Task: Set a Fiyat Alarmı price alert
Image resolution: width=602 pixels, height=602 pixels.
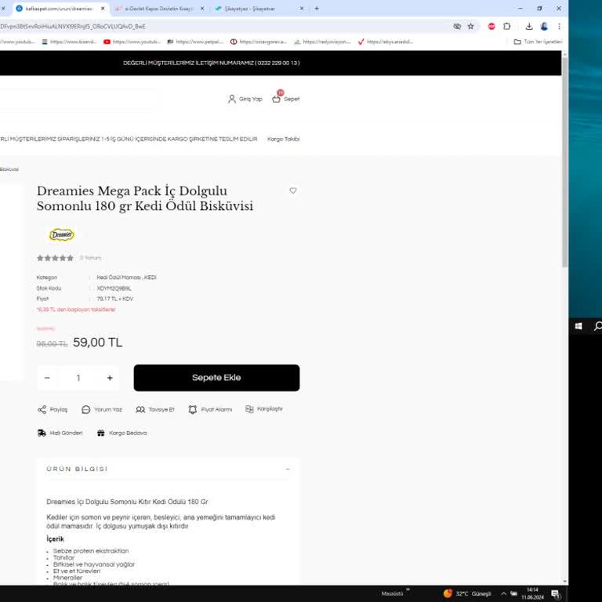Action: point(210,410)
